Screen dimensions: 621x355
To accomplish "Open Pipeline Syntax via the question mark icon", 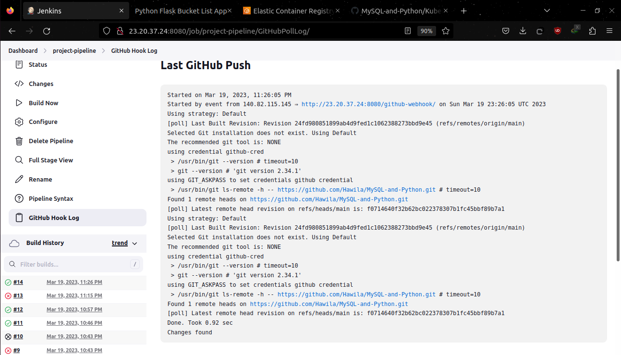I will tap(19, 198).
